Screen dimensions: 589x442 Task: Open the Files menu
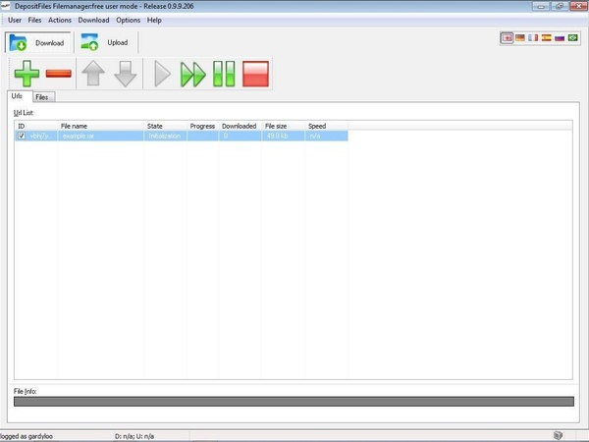point(34,21)
